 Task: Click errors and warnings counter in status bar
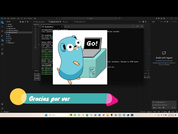(6, 112)
